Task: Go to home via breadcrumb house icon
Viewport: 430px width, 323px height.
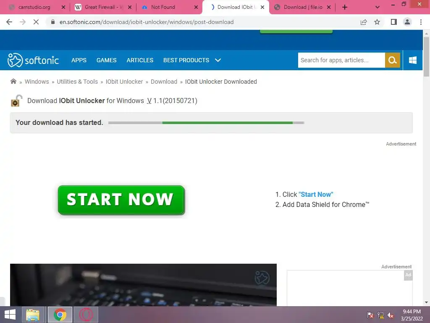Action: [x=13, y=81]
